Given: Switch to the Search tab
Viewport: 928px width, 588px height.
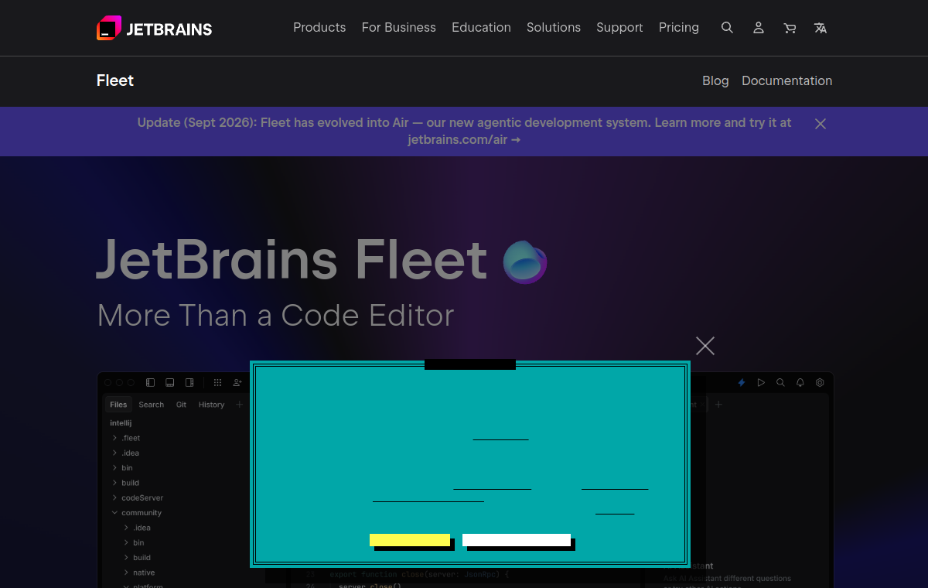Looking at the screenshot, I should (x=152, y=405).
